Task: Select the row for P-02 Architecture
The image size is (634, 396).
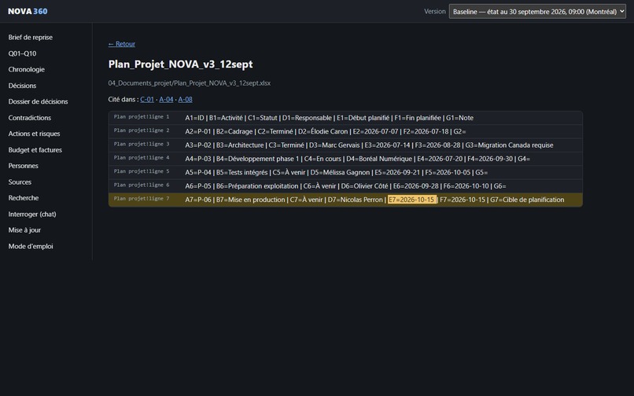Action: coord(345,145)
